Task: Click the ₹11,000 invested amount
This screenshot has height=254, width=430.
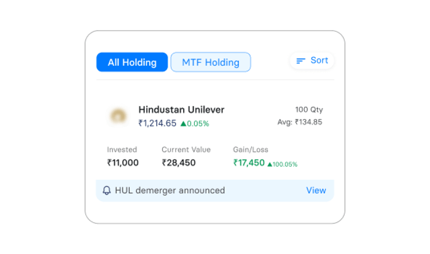Action: pos(123,163)
